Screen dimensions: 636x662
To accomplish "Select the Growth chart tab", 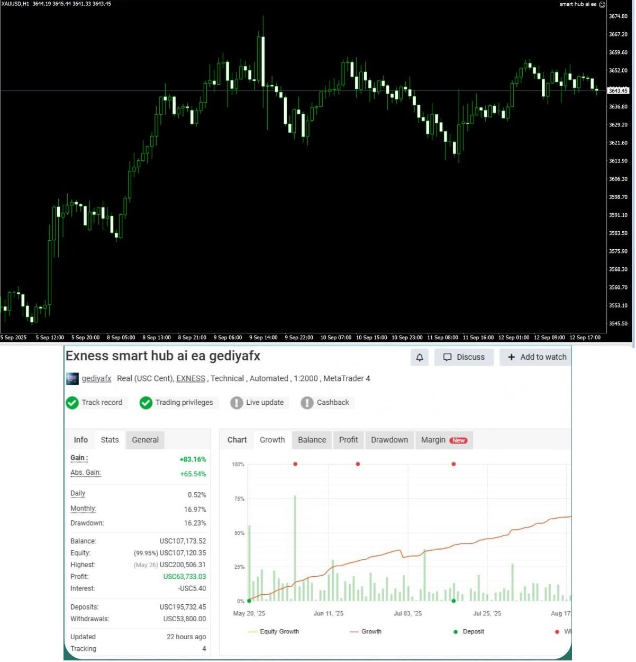I will [272, 440].
